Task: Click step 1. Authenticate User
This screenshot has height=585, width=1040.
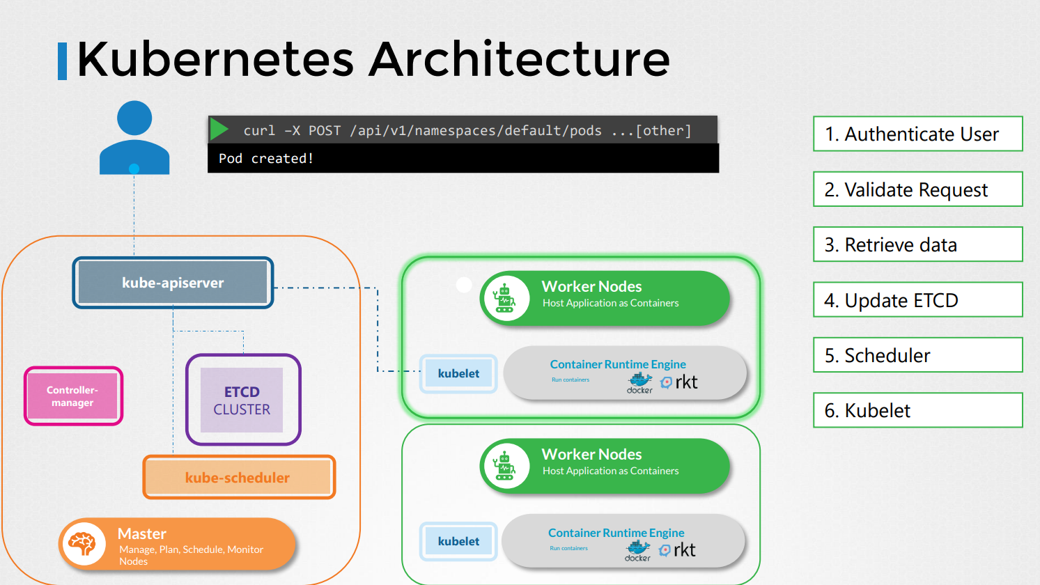Action: click(x=917, y=134)
